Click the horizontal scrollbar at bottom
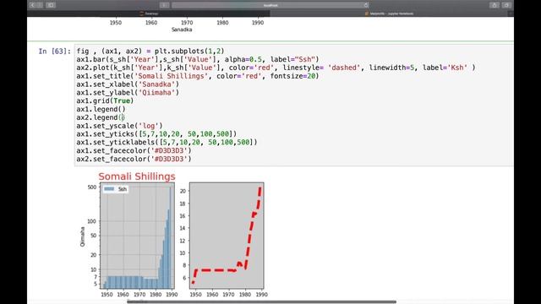 pos(261,302)
